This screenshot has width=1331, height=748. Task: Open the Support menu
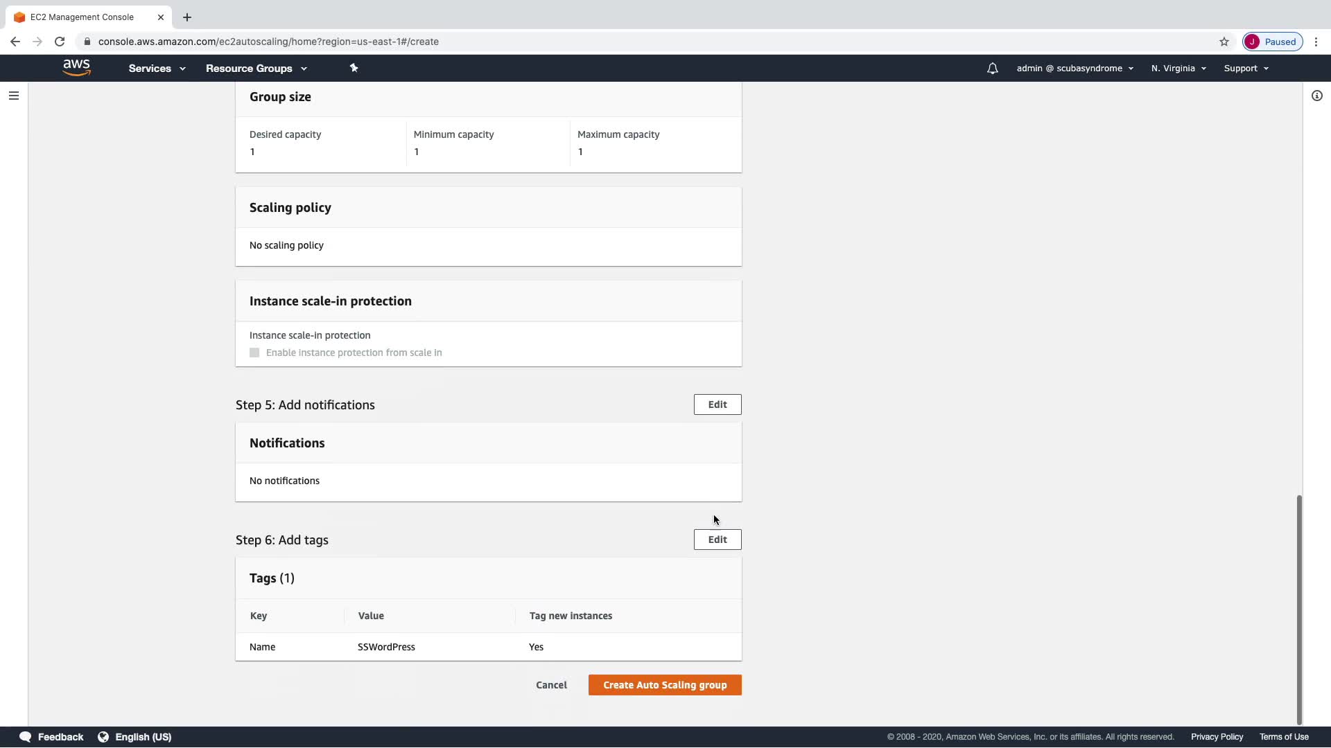[1246, 69]
